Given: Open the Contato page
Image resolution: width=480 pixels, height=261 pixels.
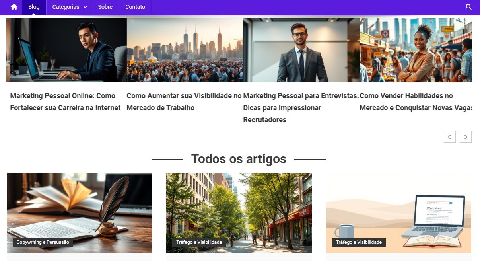Looking at the screenshot, I should pyautogui.click(x=135, y=7).
